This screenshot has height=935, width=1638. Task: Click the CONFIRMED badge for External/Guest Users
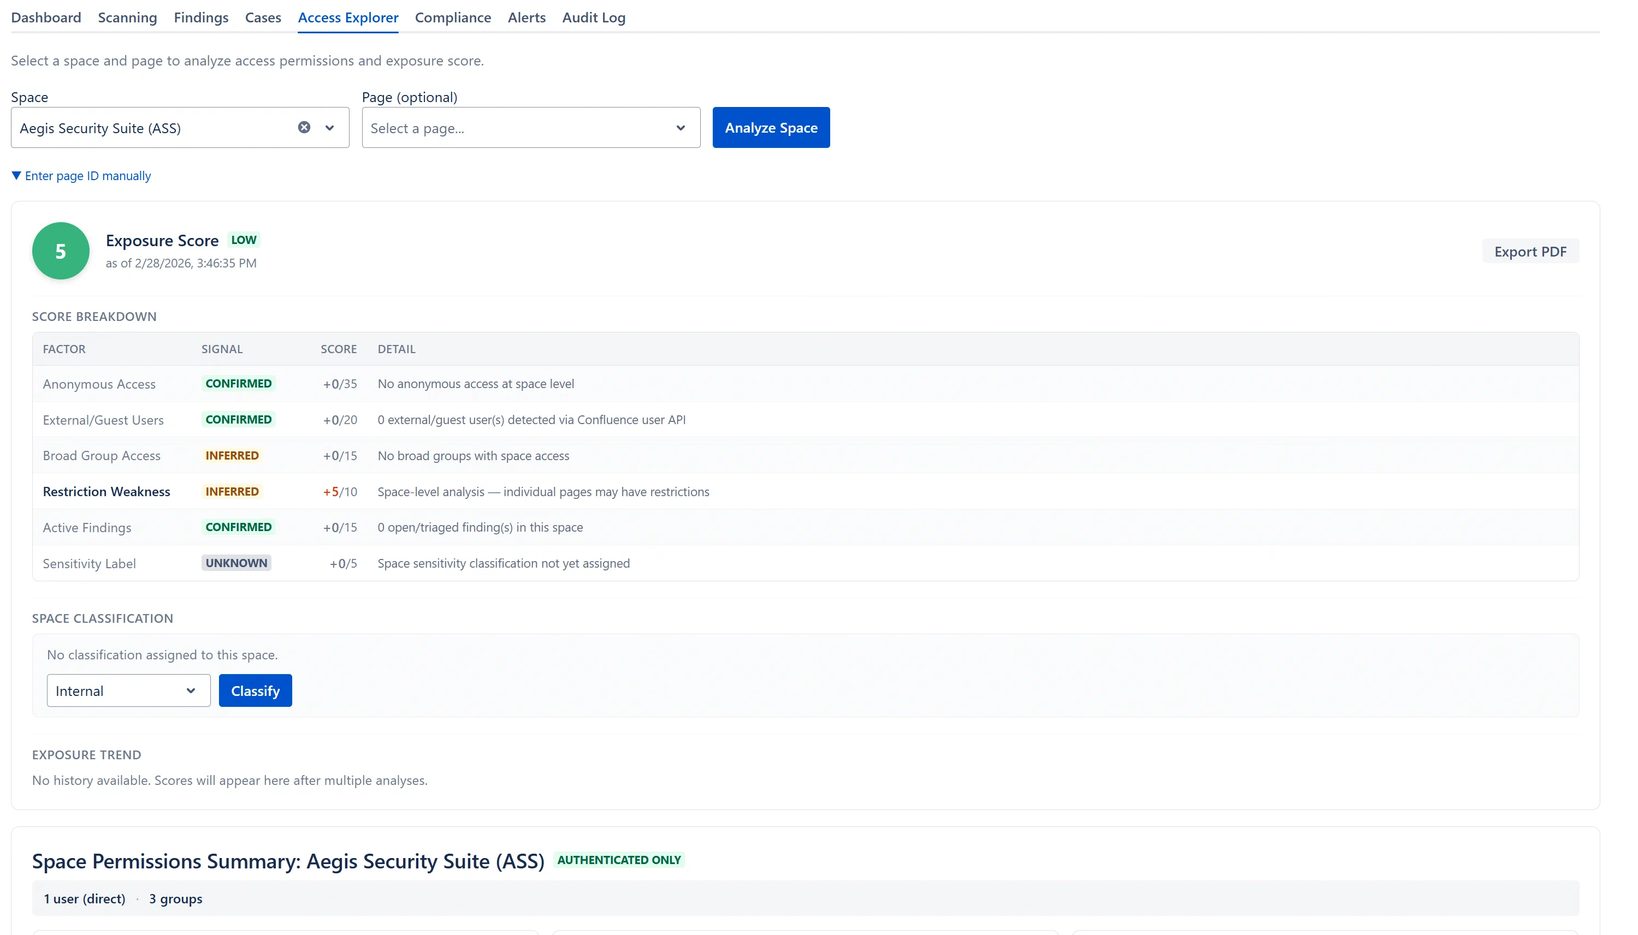(x=238, y=419)
